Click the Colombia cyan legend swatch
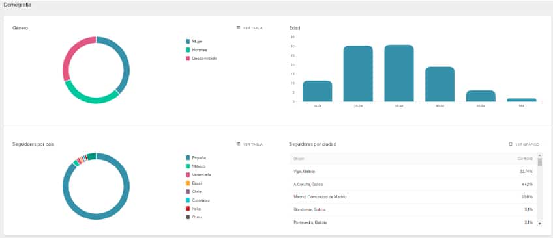The height and width of the screenshot is (238, 553). [x=188, y=200]
